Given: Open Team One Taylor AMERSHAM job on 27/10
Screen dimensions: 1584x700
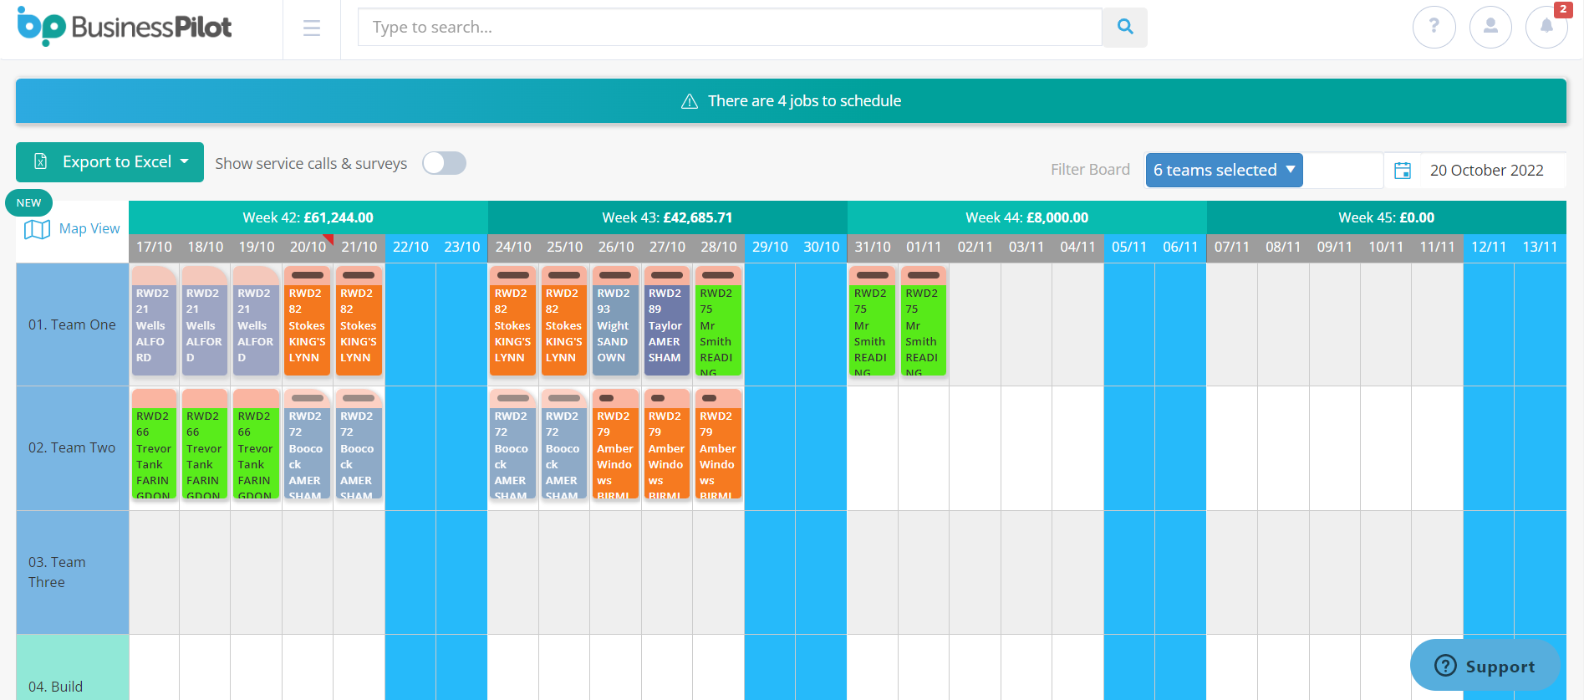Looking at the screenshot, I should (x=666, y=325).
